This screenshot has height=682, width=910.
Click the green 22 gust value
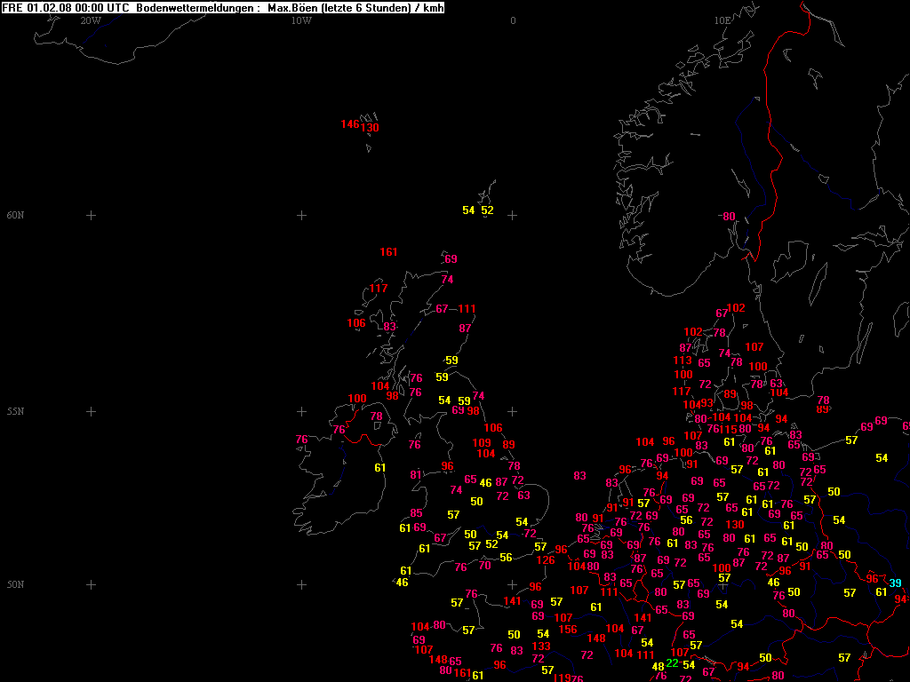672,663
